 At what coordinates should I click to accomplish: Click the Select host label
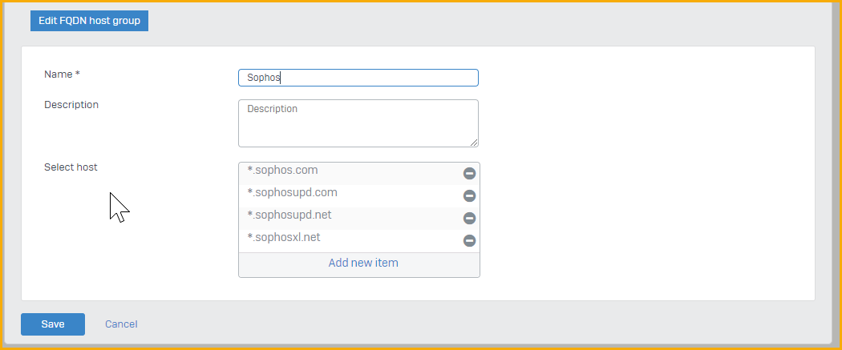coord(71,167)
